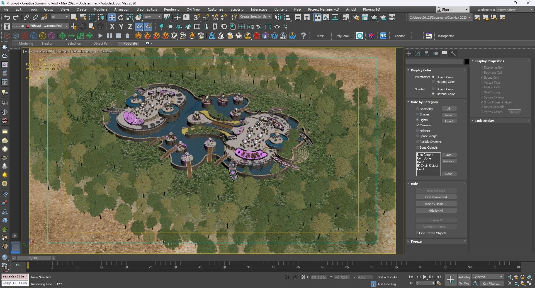Image resolution: width=535 pixels, height=290 pixels.
Task: Toggle the Angle Snap icon
Action: pyautogui.click(x=206, y=18)
